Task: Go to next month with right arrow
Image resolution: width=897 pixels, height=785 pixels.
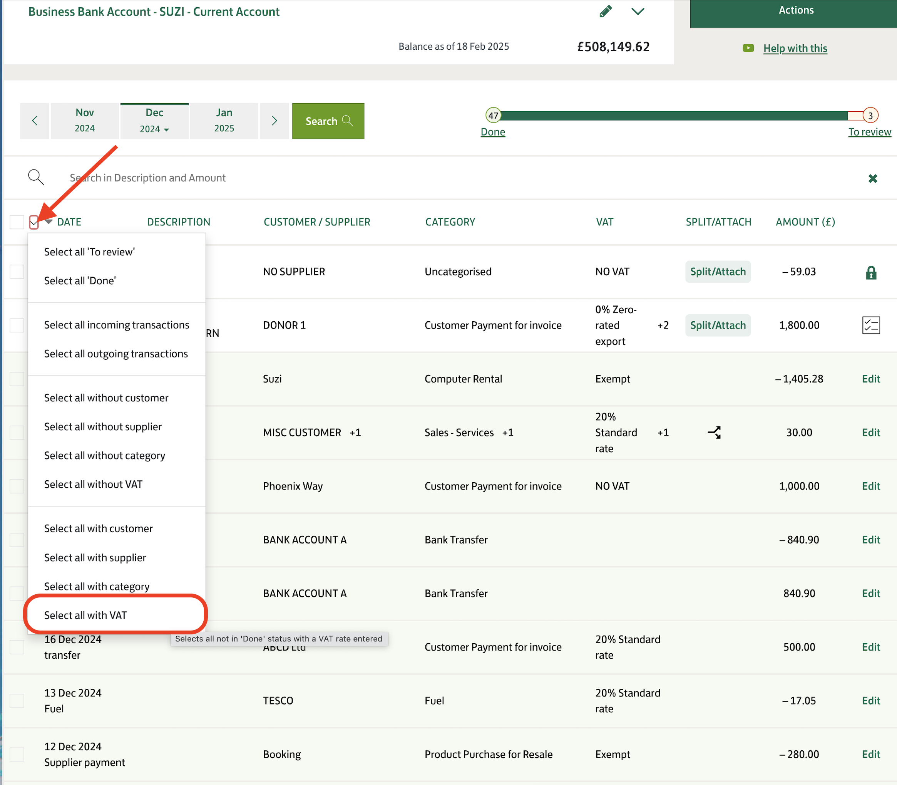Action: pos(274,121)
